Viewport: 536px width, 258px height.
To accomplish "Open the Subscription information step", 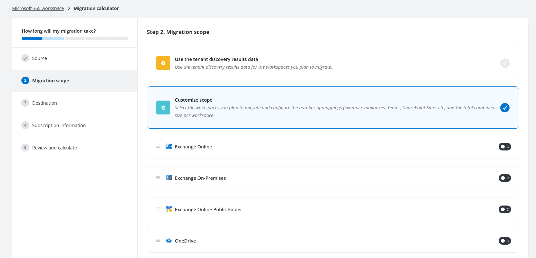I will pyautogui.click(x=59, y=126).
